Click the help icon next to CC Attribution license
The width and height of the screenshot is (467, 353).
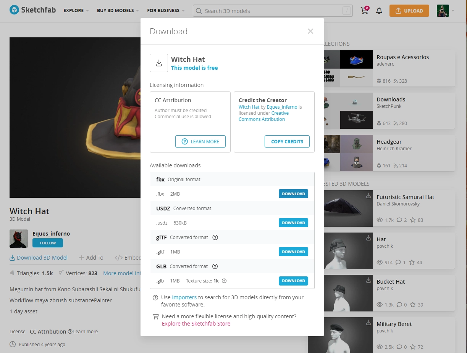pyautogui.click(x=70, y=332)
